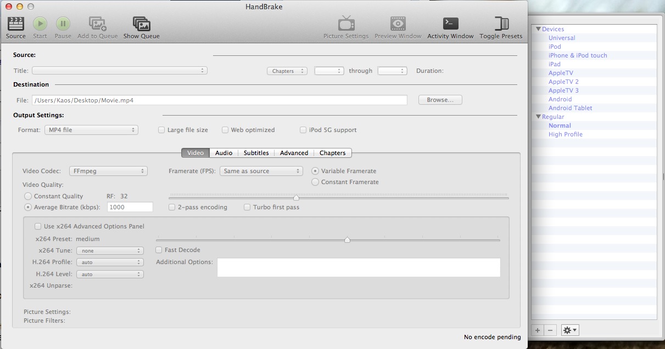
Task: Click the minus button to remove preset
Action: (551, 330)
